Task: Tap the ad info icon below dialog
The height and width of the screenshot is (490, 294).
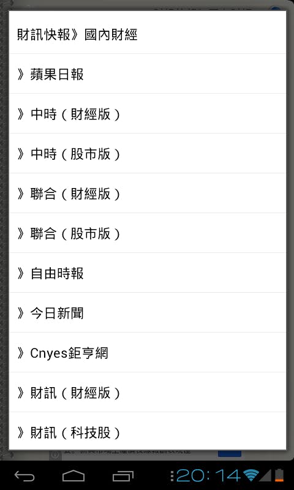Action: pos(55,454)
